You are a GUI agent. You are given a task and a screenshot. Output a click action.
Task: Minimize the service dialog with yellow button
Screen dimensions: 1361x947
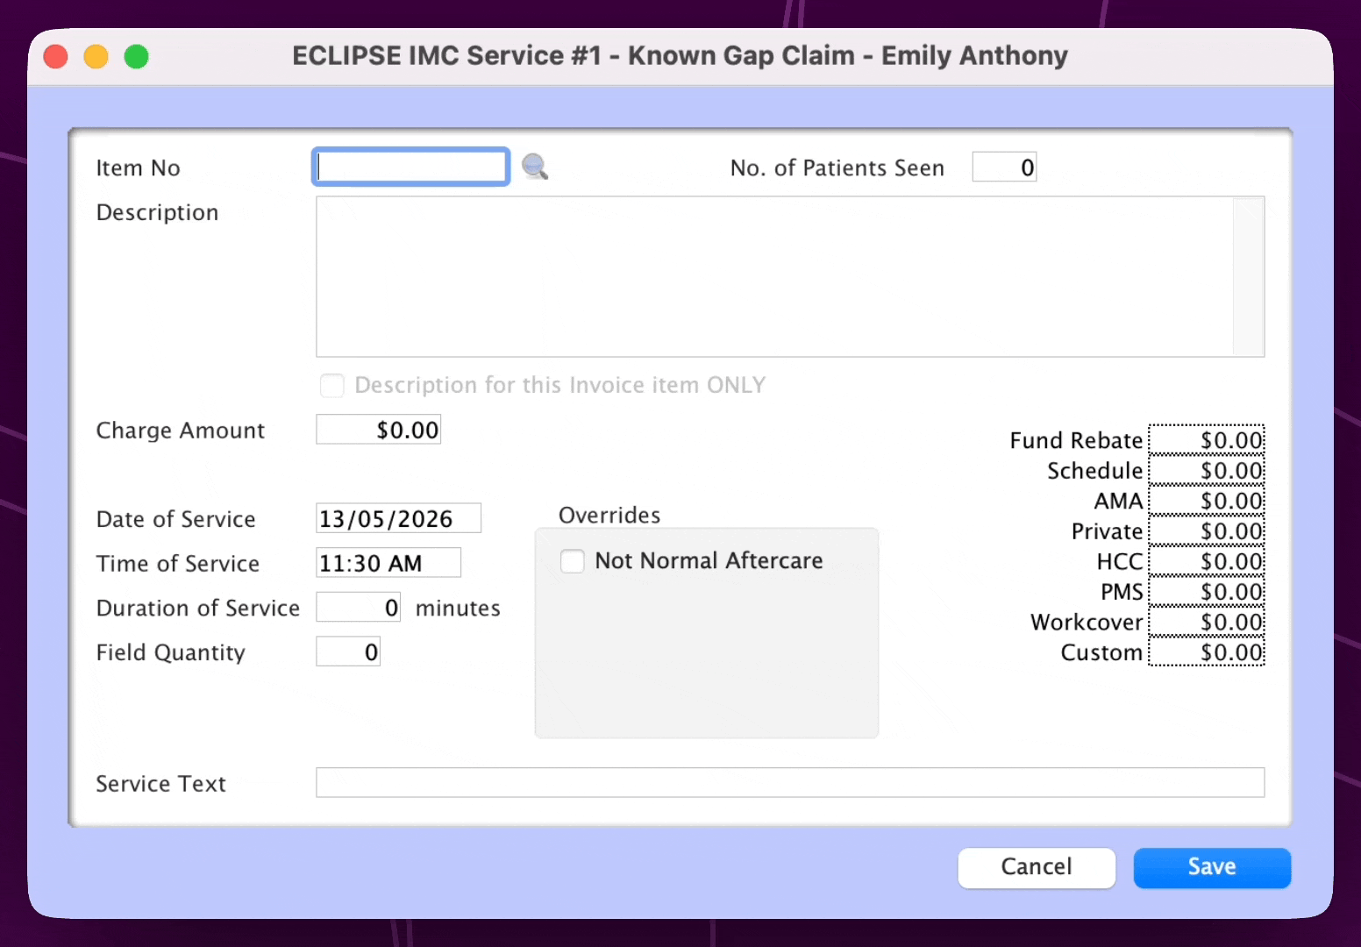96,56
